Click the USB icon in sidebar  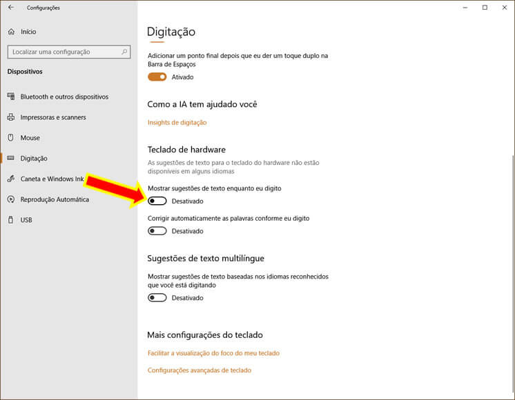click(11, 221)
